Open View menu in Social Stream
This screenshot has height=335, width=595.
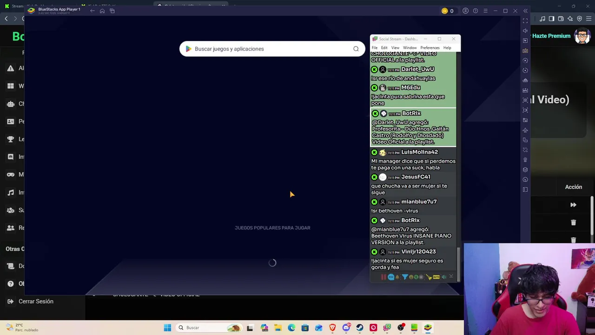click(x=395, y=48)
